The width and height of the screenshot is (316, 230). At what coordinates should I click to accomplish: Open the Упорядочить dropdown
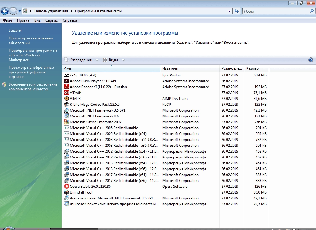(81, 60)
